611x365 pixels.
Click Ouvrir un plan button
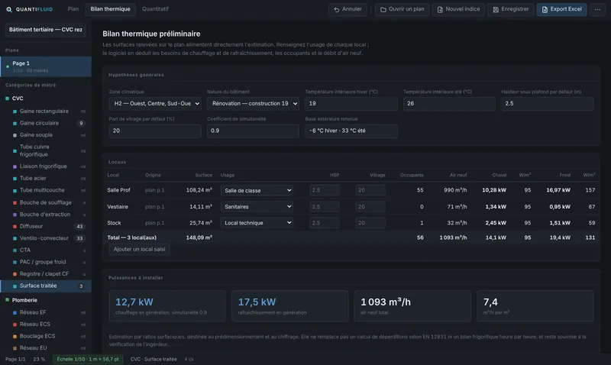click(402, 9)
